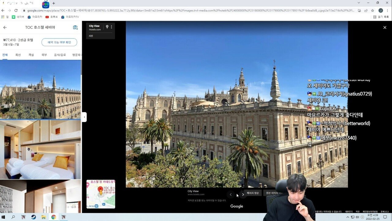Open the notification center icon
This screenshot has width=392, height=221.
[x=385, y=217]
